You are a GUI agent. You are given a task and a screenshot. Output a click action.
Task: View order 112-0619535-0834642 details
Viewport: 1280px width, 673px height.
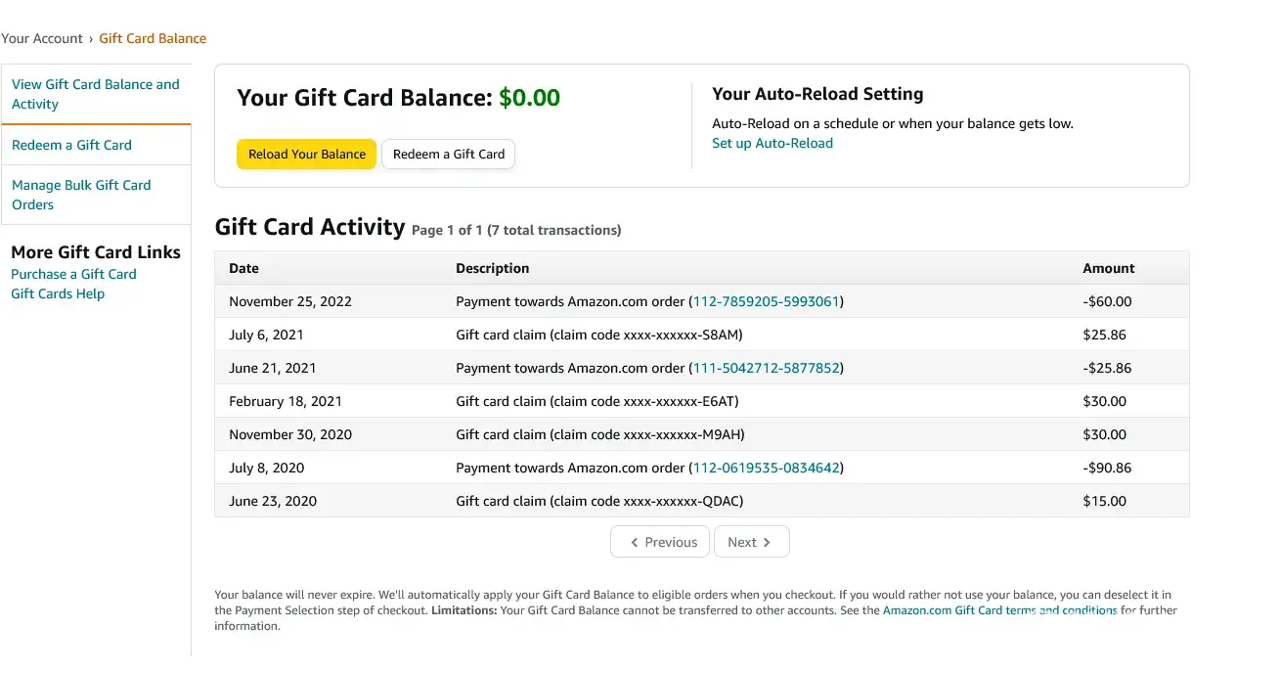[767, 468]
